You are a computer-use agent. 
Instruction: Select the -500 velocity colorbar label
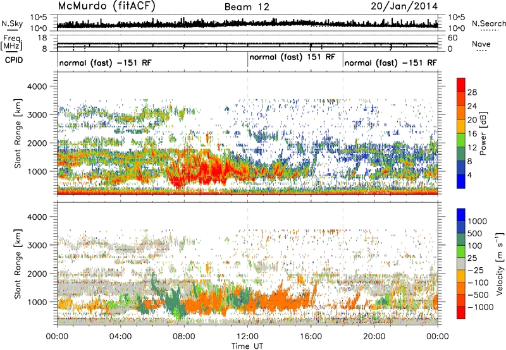coord(478,295)
